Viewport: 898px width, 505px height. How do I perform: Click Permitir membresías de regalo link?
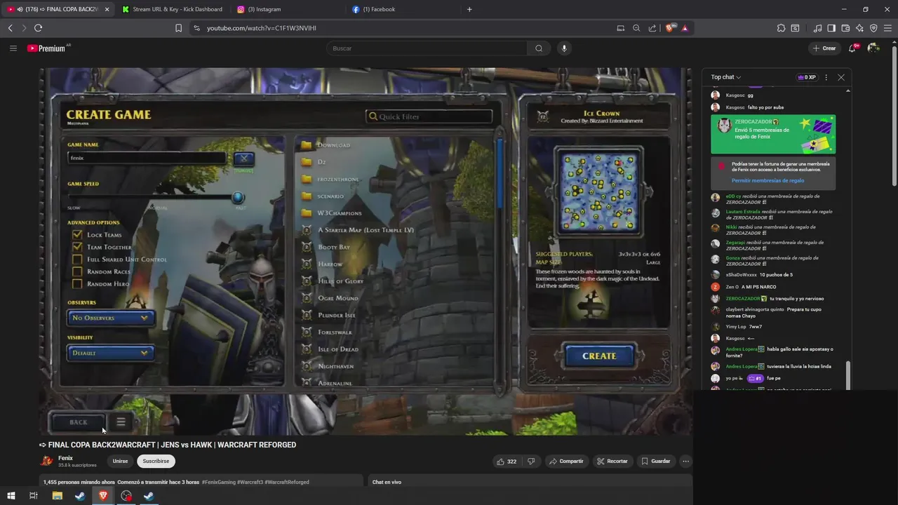coord(768,181)
